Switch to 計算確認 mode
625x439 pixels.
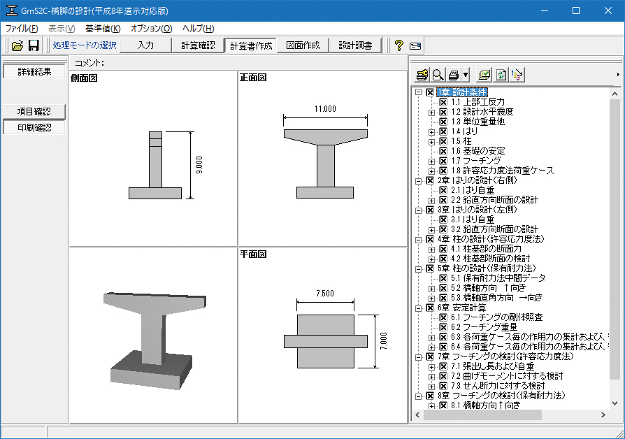point(198,45)
